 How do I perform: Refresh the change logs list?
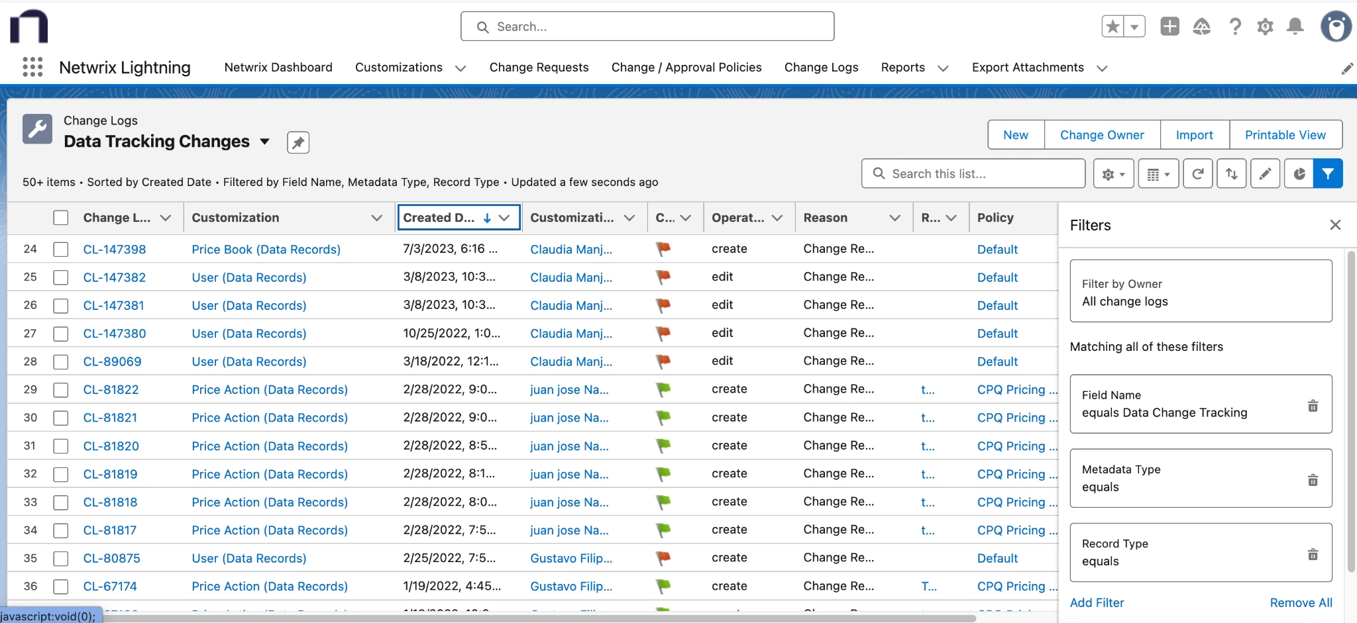[1198, 173]
